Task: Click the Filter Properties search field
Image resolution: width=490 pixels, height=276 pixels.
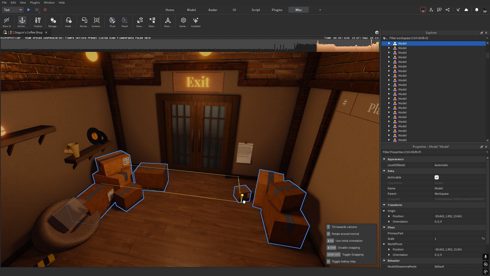Action: 434,152
